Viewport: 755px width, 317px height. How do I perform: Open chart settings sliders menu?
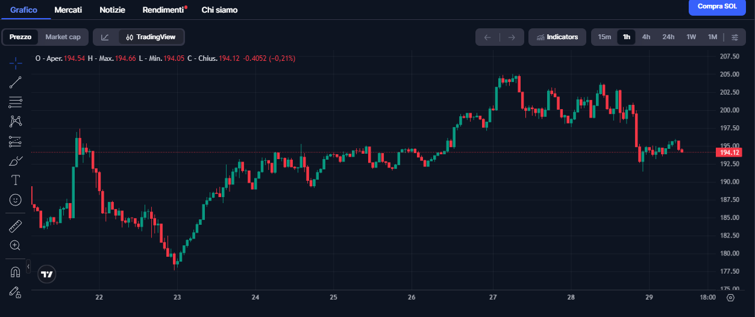735,37
